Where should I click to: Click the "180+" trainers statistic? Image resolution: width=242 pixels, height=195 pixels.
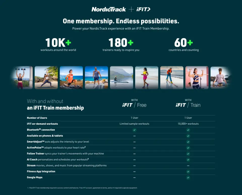coord(121,43)
